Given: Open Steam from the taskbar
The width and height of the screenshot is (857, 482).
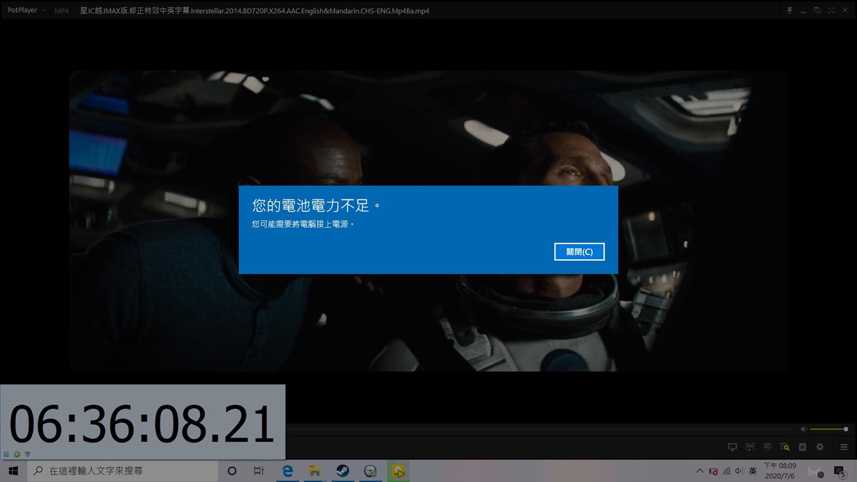Looking at the screenshot, I should [x=343, y=471].
